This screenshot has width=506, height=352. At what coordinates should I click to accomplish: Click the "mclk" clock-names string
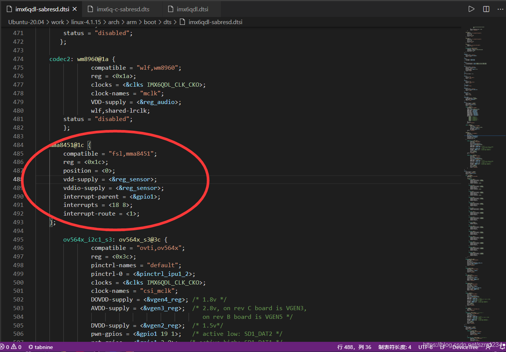(x=150, y=93)
